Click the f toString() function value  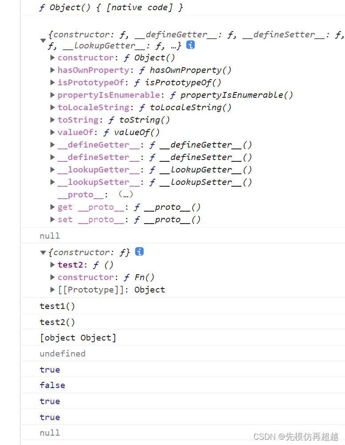coord(139,120)
